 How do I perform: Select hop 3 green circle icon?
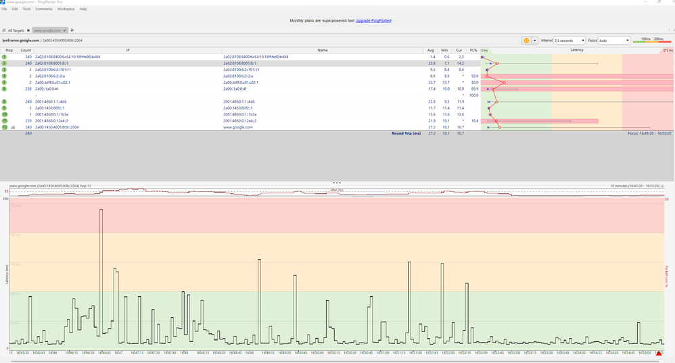(x=4, y=70)
